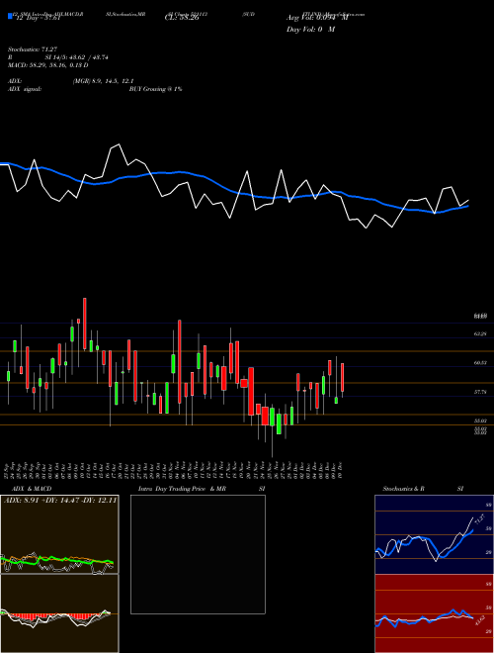Click the 'Day Vol: 0 M' value
494x653 pixels.
310,30
